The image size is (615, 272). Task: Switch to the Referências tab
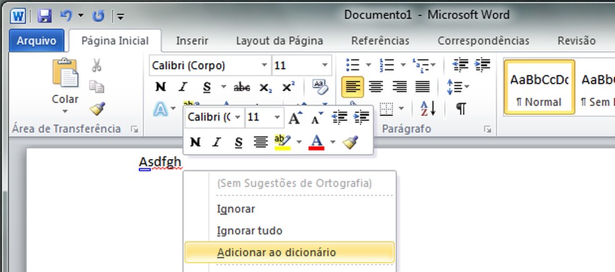tap(380, 41)
